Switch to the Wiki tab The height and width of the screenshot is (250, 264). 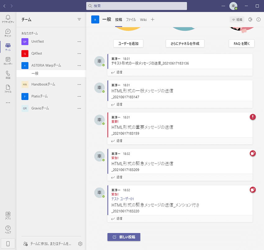[x=143, y=20]
